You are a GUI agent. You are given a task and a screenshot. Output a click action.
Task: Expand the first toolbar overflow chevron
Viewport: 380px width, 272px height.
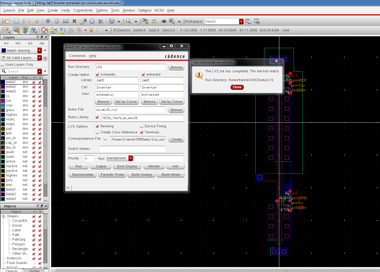pyautogui.click(x=119, y=21)
